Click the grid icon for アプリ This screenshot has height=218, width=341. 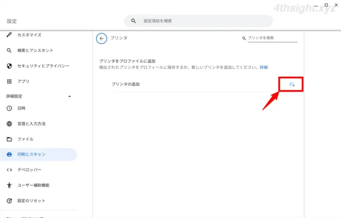pyautogui.click(x=9, y=81)
